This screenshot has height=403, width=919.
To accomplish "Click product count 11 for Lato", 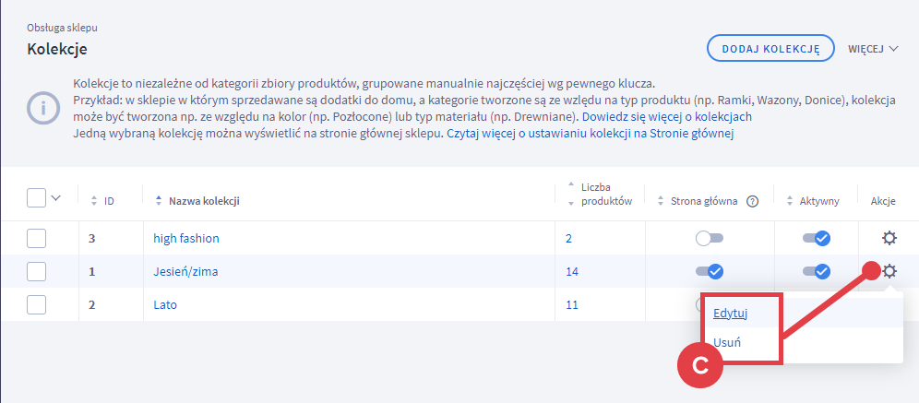I will click(572, 304).
